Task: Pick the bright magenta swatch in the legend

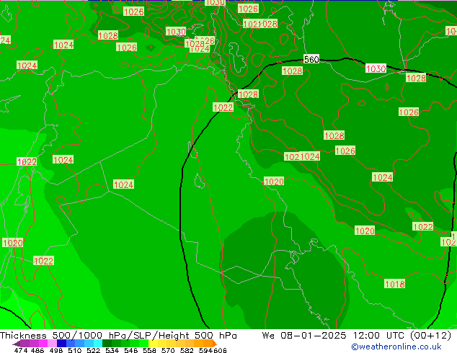Action: pos(43,343)
